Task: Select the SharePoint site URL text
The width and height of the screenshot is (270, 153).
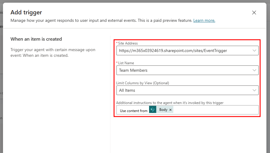Action: click(x=173, y=51)
